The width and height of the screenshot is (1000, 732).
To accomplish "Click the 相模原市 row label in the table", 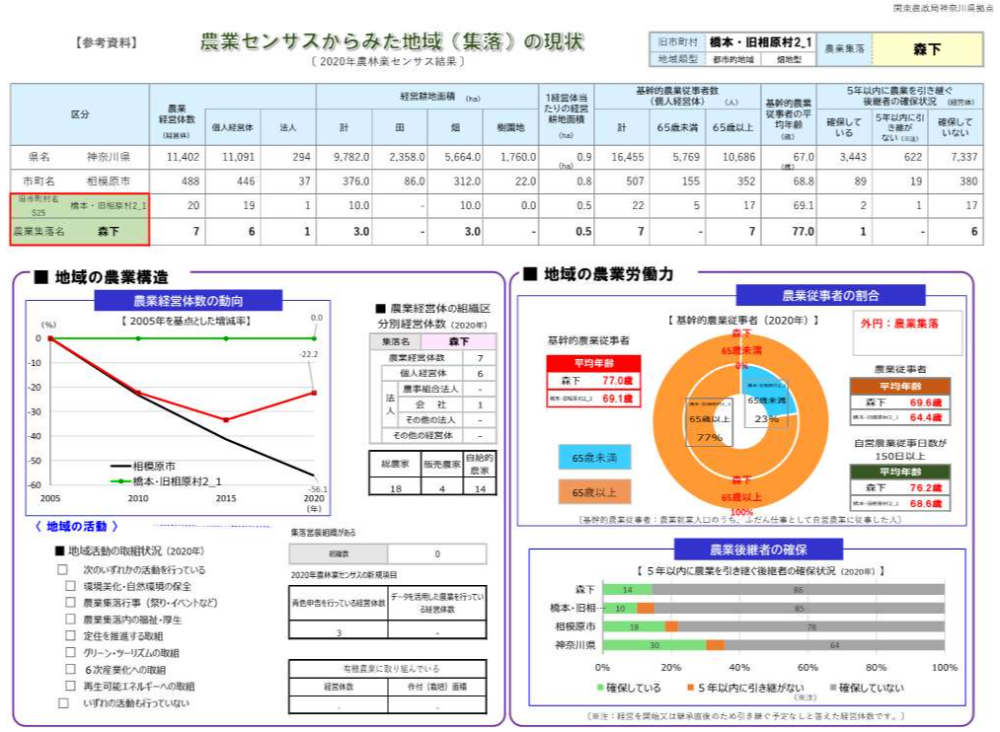I will (x=109, y=181).
